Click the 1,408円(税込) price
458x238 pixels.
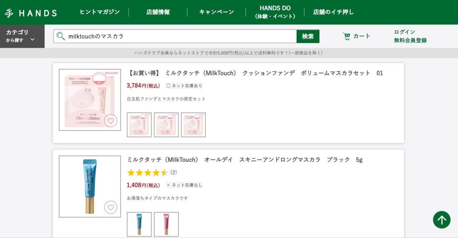pyautogui.click(x=143, y=185)
